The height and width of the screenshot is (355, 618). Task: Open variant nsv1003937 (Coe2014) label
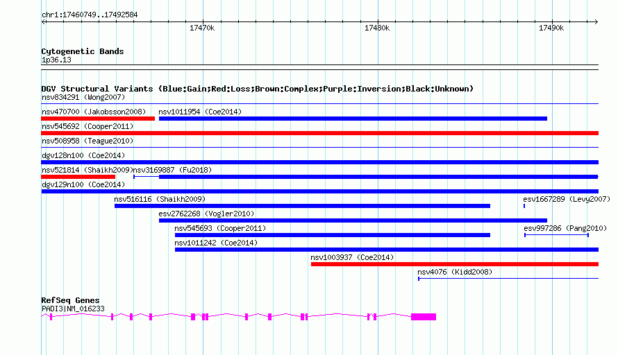(352, 257)
